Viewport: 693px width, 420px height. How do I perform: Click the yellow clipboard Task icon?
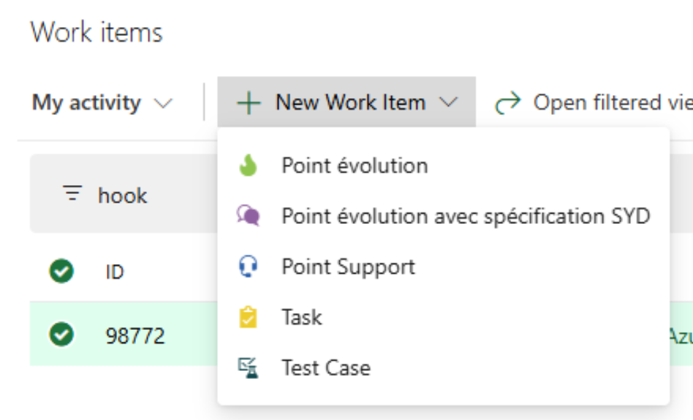(x=249, y=318)
